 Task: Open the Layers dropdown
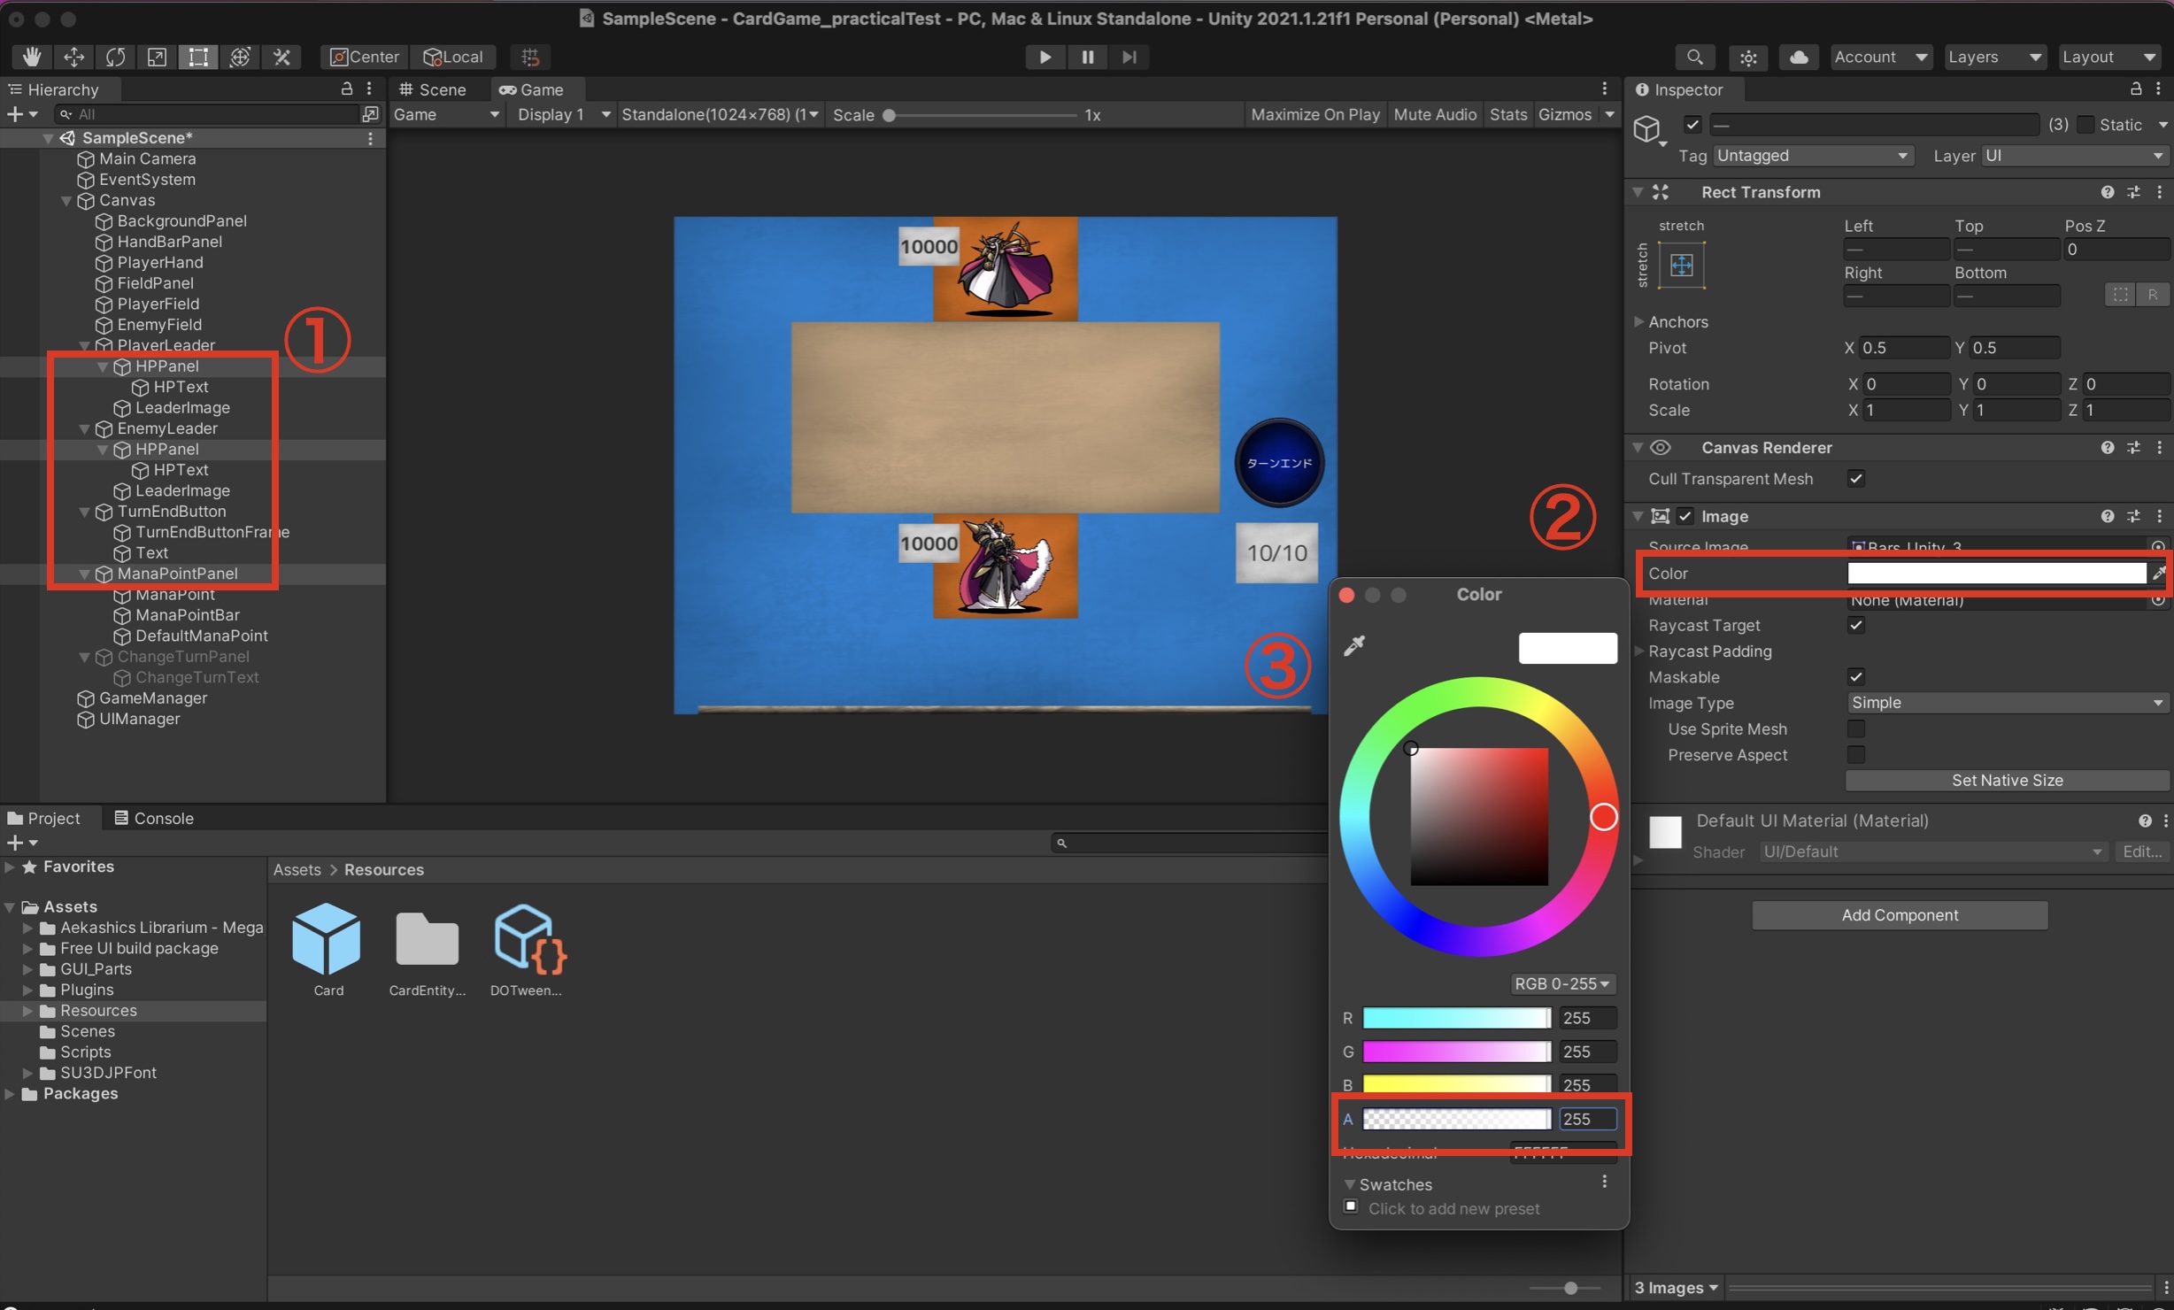coord(1993,57)
